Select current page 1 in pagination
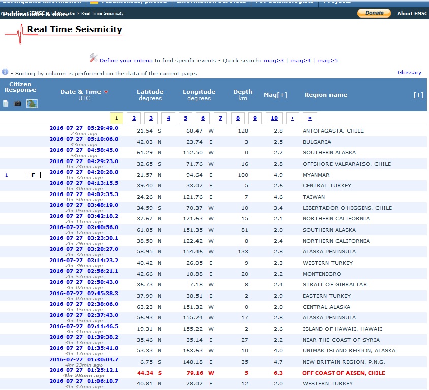Viewport: 429px width, 390px height. [117, 118]
